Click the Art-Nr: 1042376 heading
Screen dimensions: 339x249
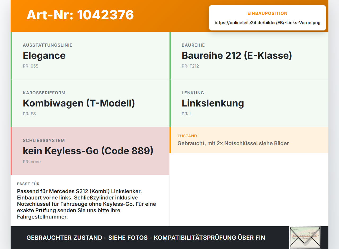[80, 15]
